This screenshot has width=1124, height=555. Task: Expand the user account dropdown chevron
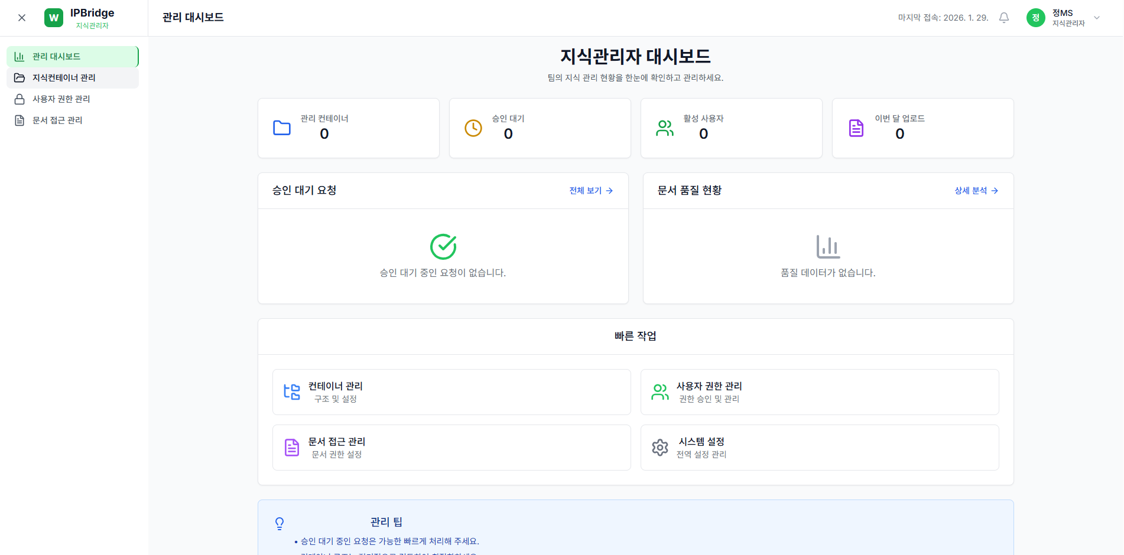tap(1097, 18)
